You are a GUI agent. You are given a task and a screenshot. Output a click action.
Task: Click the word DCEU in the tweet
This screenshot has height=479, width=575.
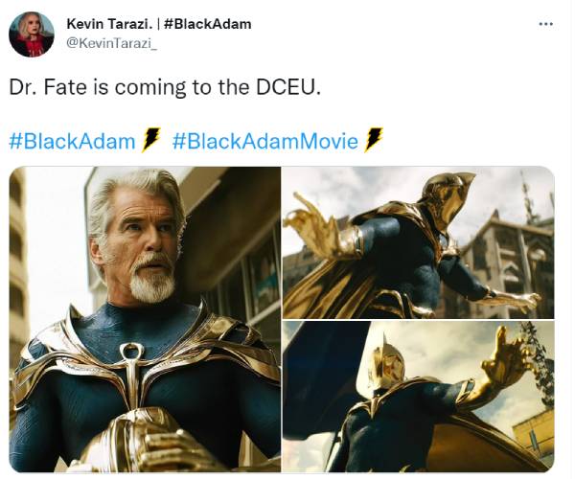(x=288, y=87)
